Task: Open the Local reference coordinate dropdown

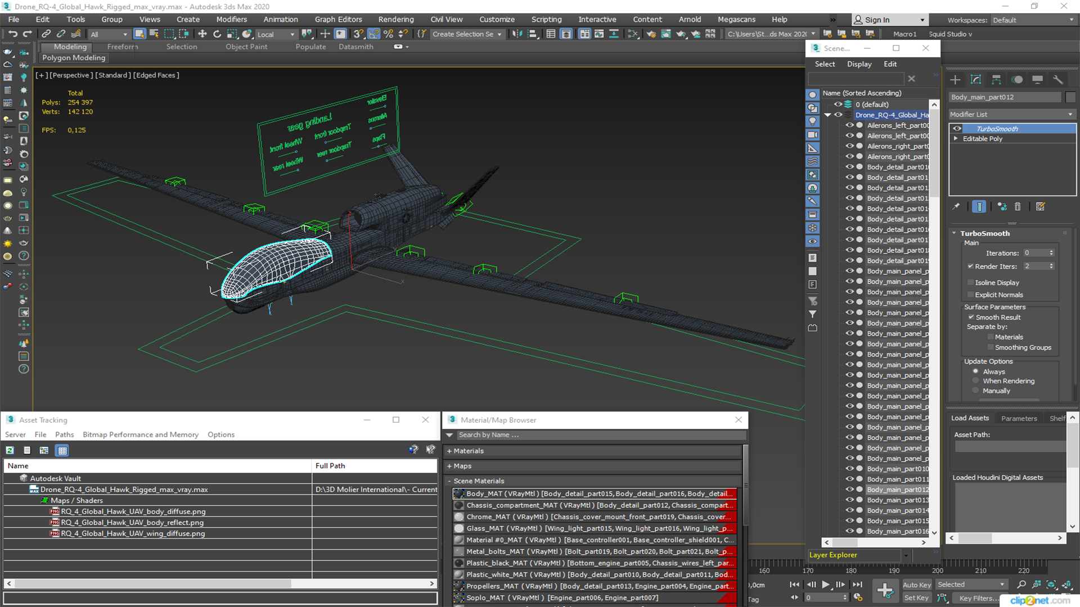Action: point(276,34)
